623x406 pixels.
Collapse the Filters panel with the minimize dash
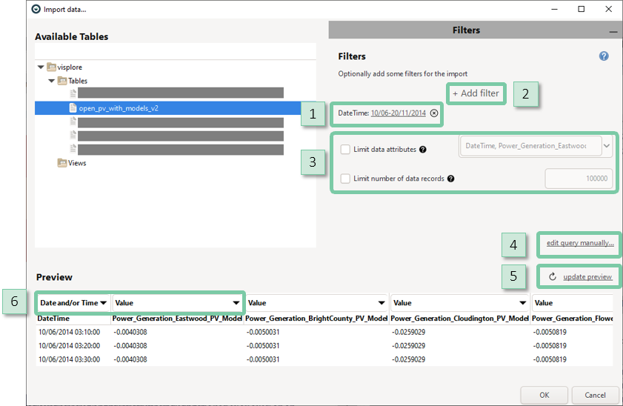(x=613, y=32)
